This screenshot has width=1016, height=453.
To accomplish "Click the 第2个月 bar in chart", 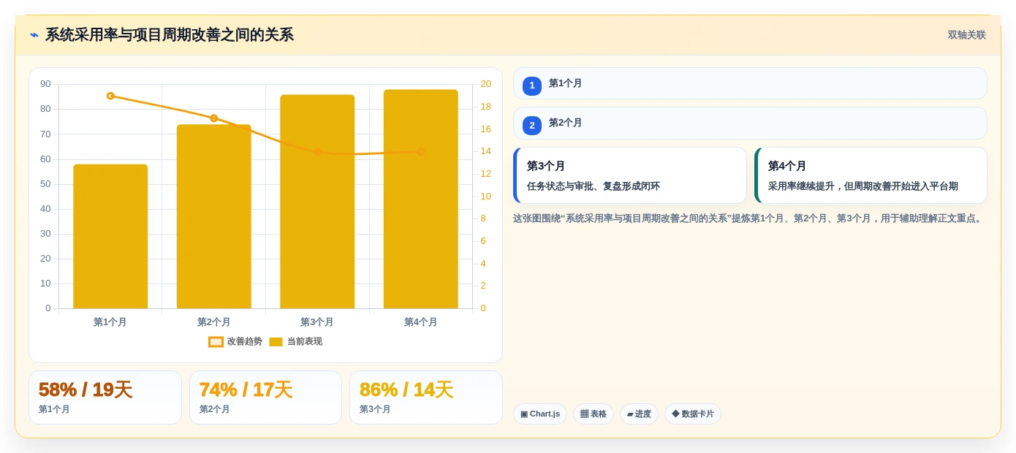I will [214, 216].
